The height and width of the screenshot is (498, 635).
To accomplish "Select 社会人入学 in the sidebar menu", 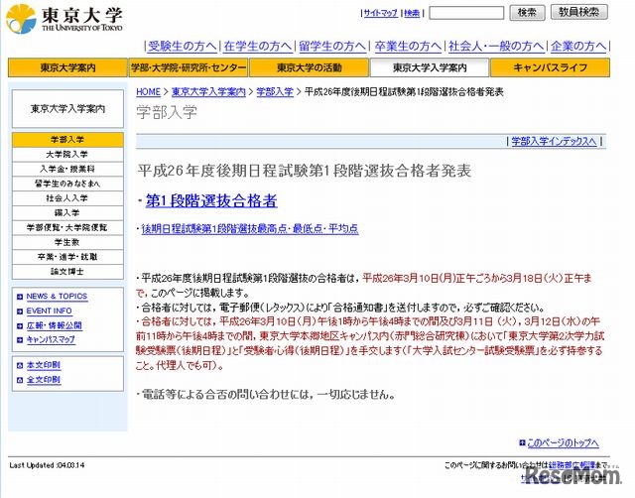I will [x=67, y=198].
